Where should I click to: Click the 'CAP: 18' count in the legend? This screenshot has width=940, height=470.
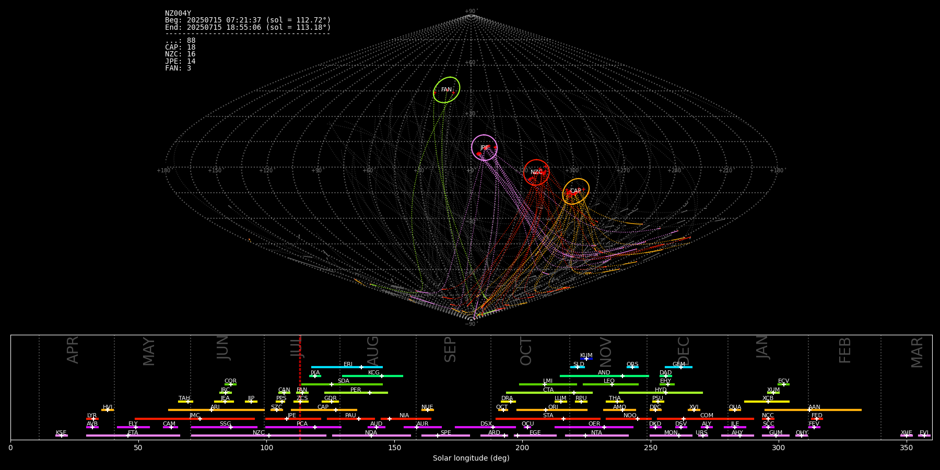pyautogui.click(x=180, y=48)
